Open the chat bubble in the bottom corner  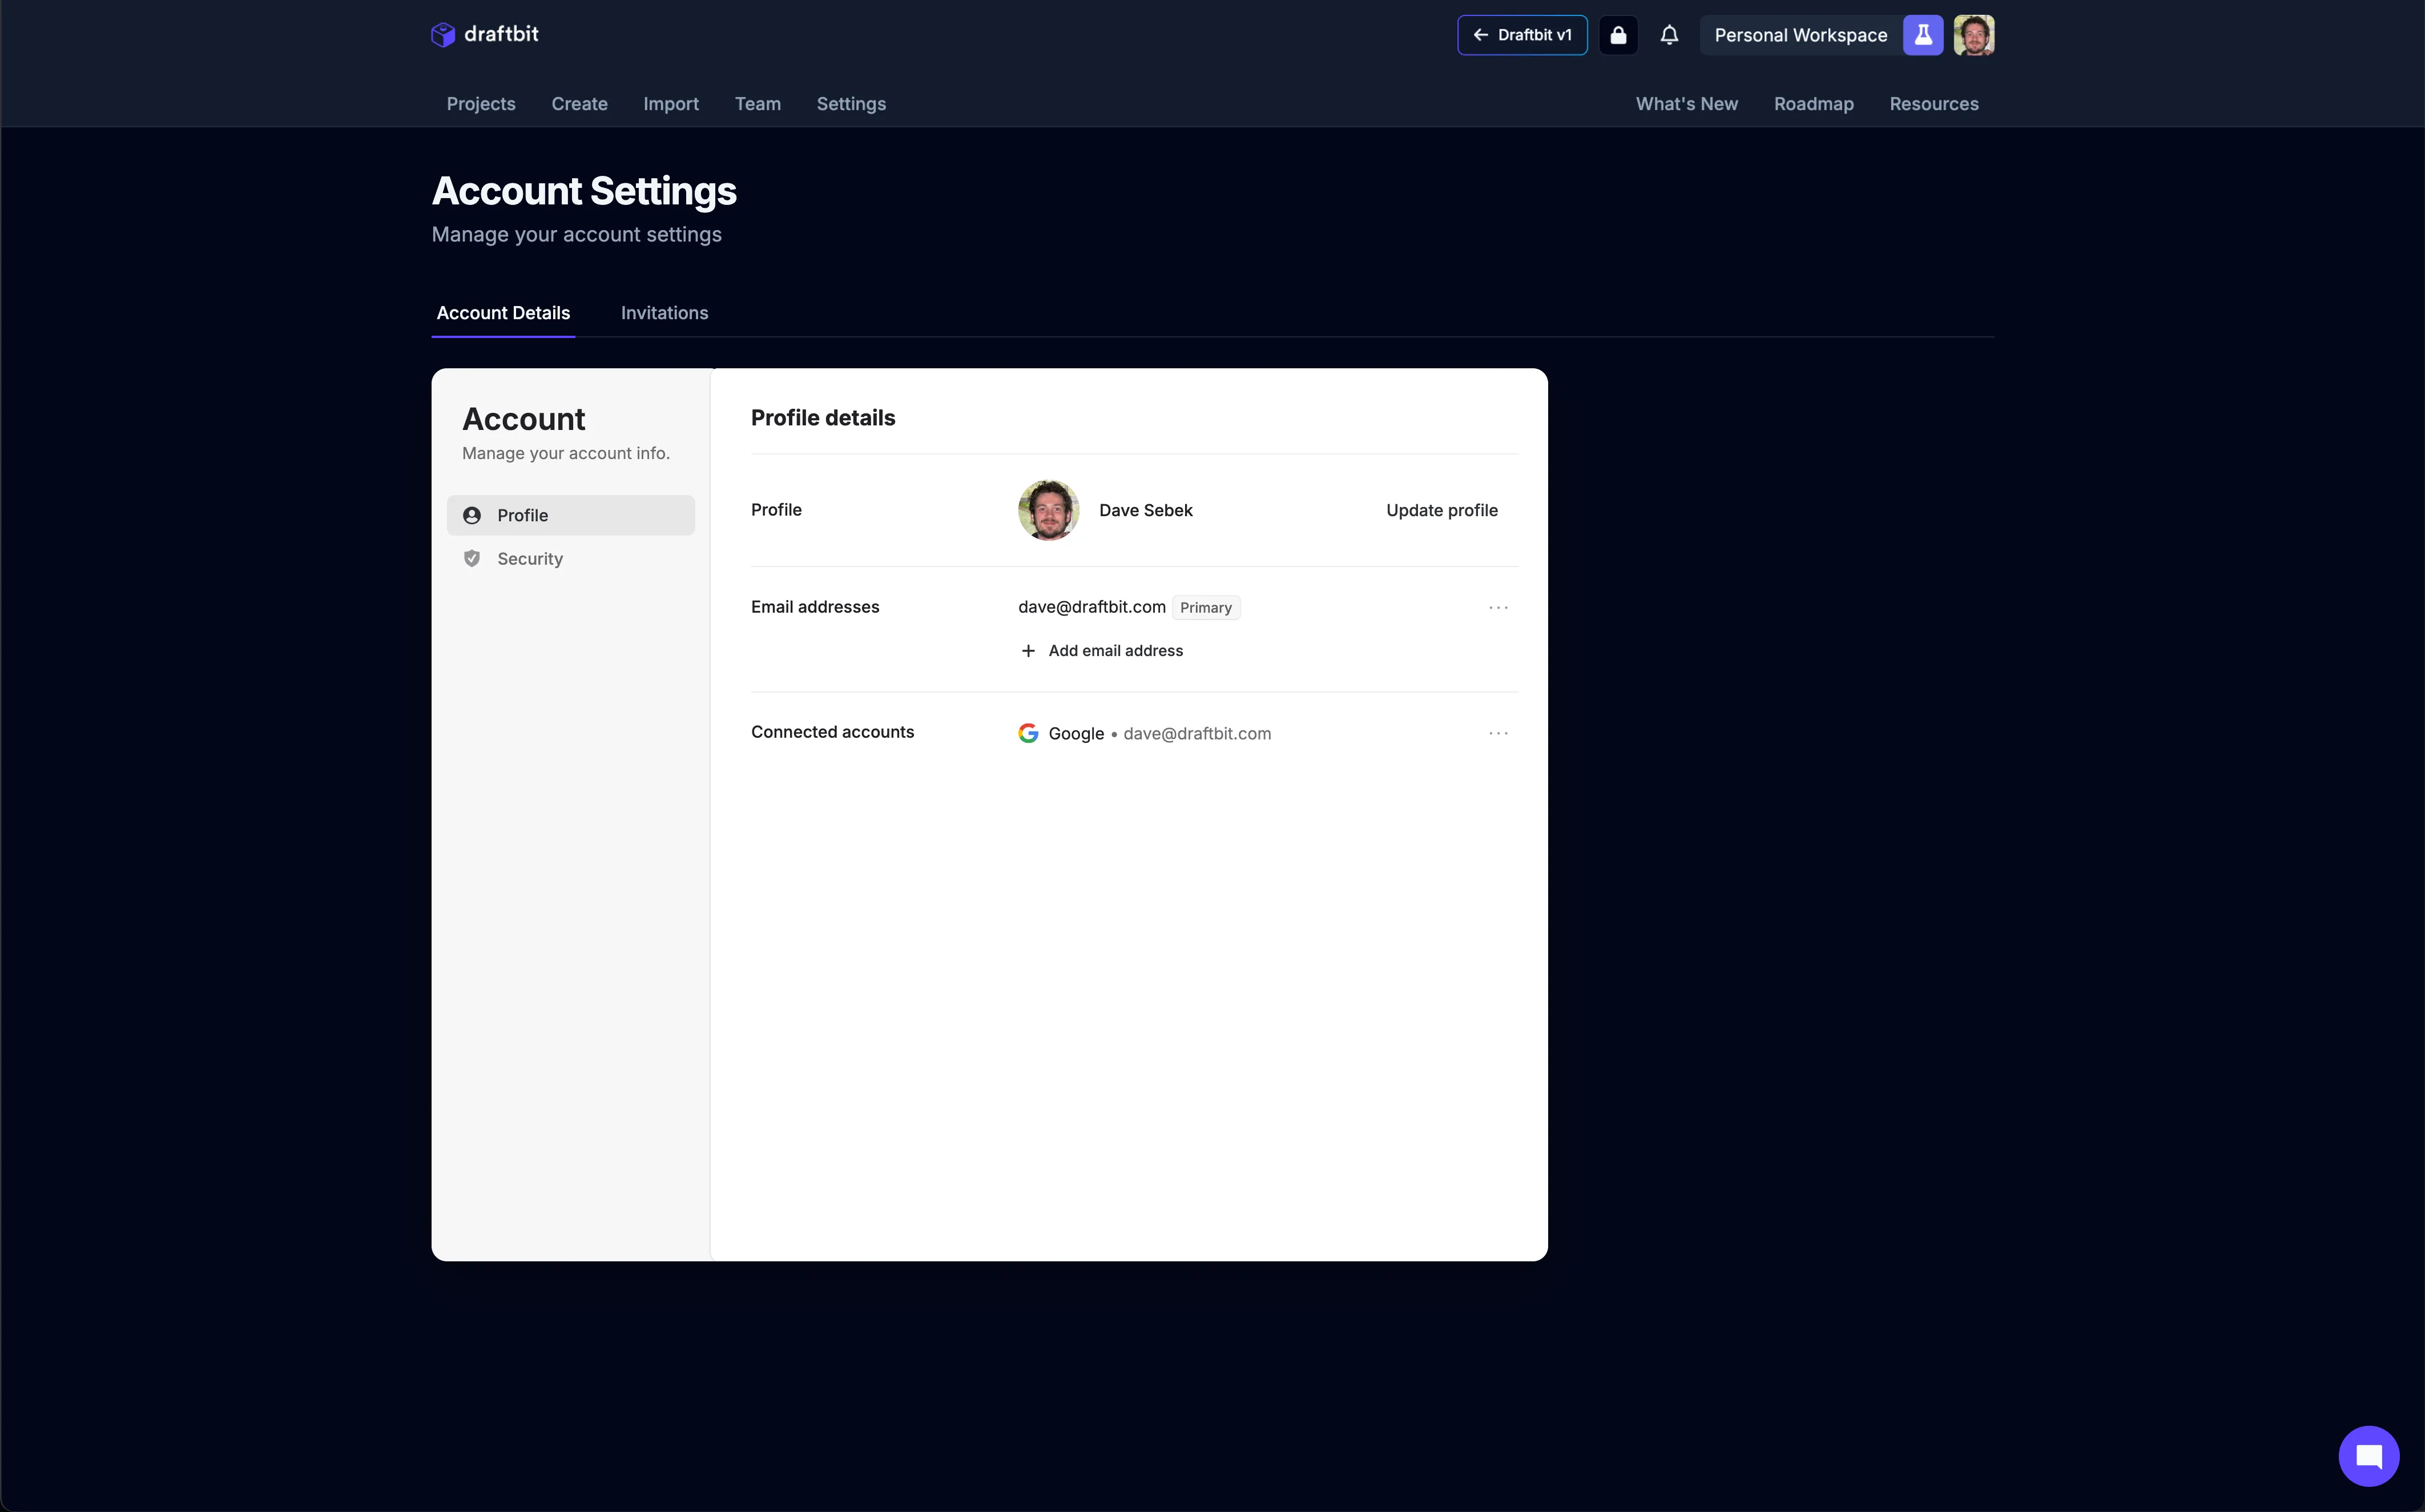(2368, 1456)
